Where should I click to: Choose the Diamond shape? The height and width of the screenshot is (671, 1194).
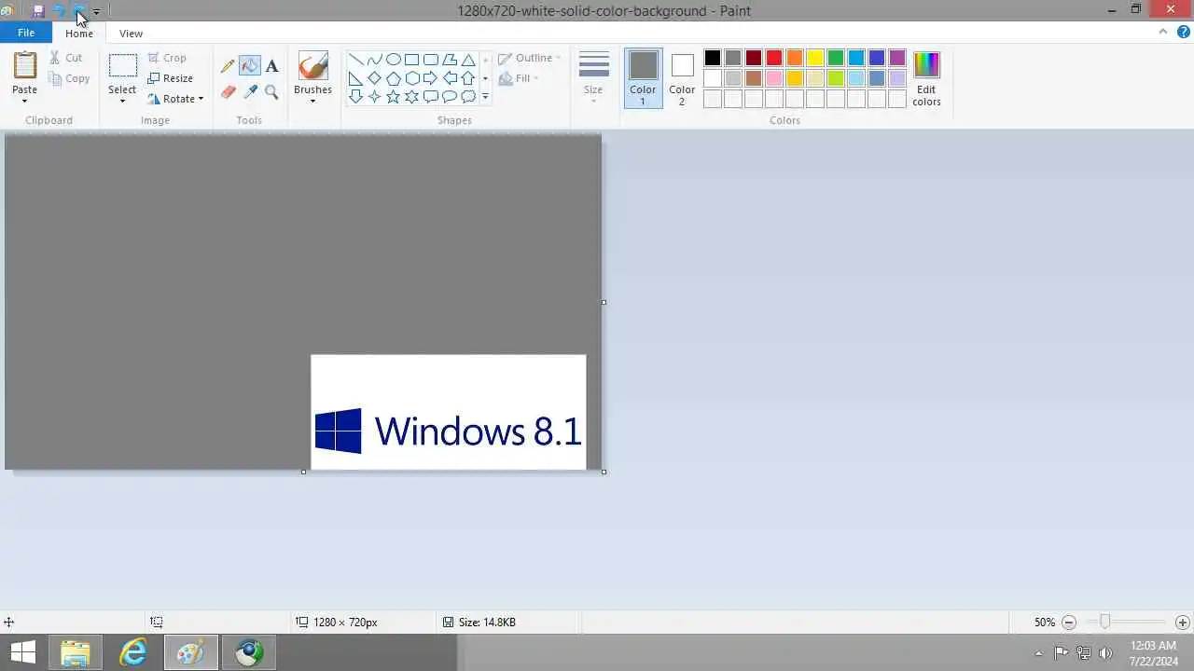(374, 78)
